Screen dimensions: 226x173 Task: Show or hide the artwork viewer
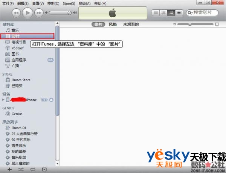(x=44, y=169)
